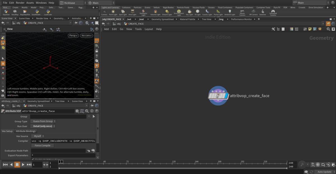Jump to the last frame
336x174 pixels.
point(29,165)
